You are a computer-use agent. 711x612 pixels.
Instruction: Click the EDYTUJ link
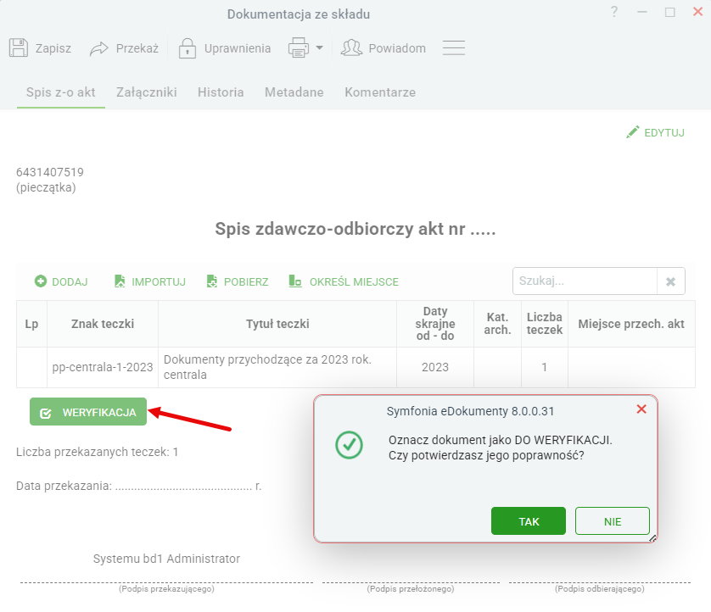664,133
